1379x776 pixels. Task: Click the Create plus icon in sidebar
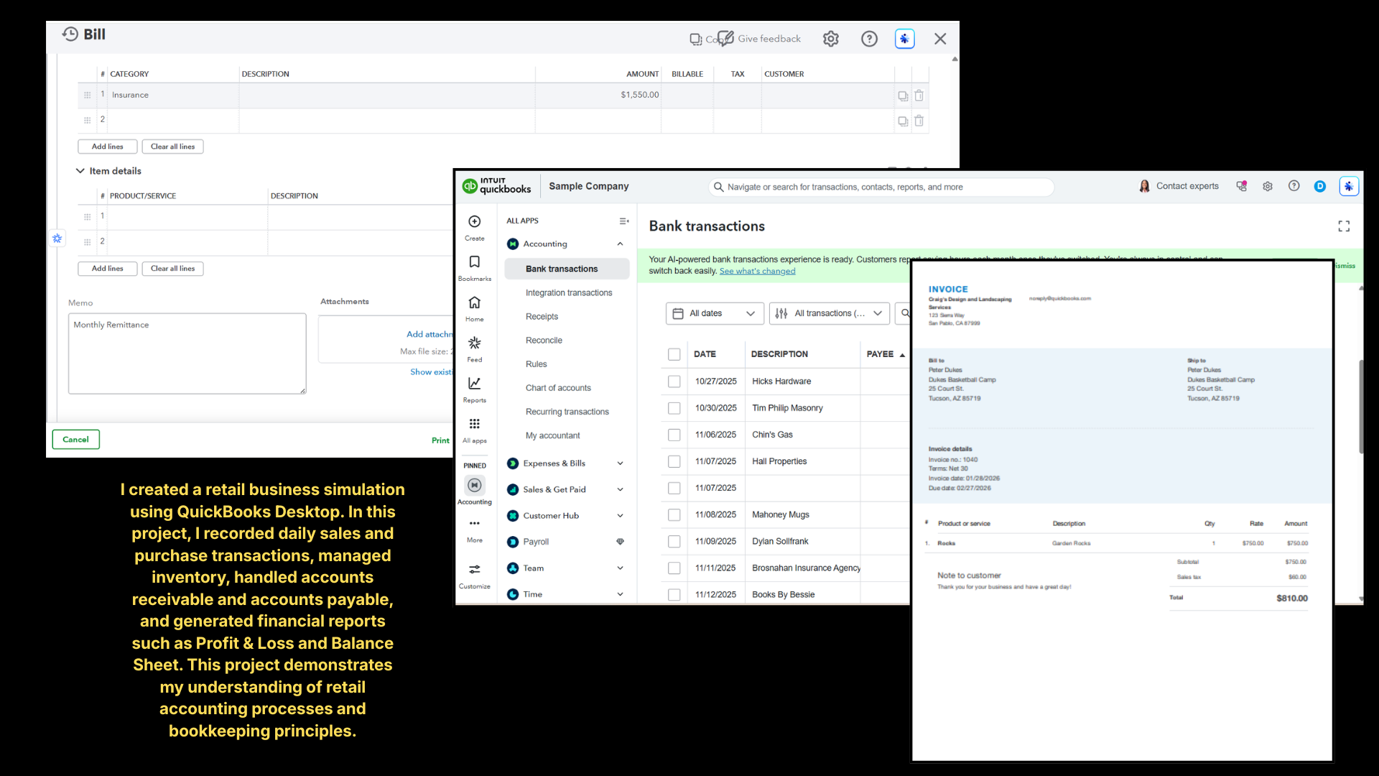click(x=474, y=222)
